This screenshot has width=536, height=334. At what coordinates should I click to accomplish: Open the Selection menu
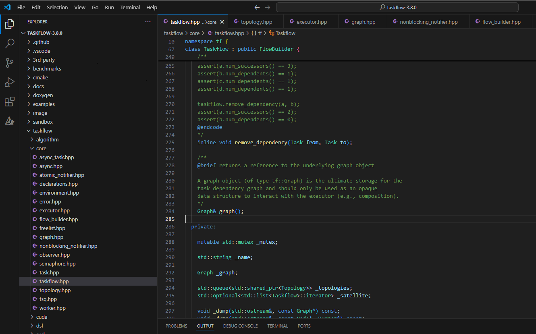click(x=58, y=7)
